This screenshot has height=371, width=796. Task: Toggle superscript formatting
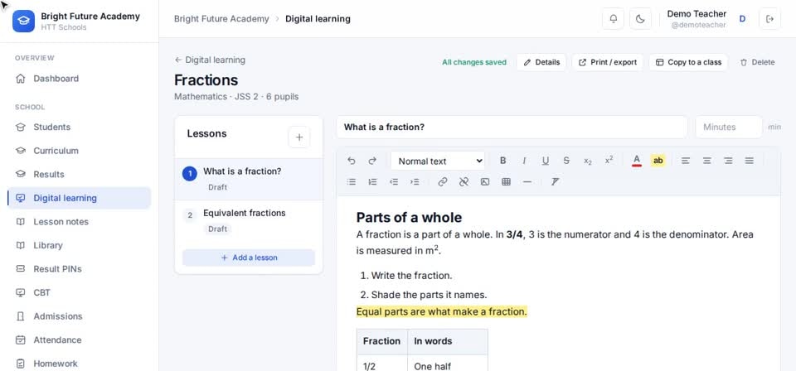coord(609,161)
